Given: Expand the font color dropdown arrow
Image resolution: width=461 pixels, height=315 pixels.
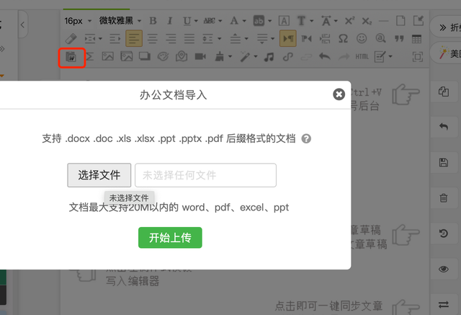Looking at the screenshot, I should click(x=244, y=21).
